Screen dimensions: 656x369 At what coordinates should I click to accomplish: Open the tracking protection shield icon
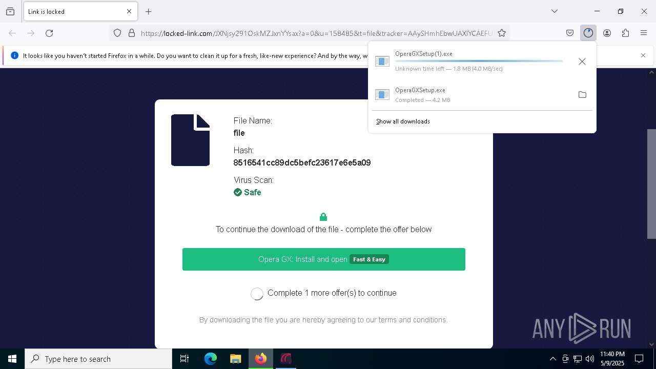[117, 33]
